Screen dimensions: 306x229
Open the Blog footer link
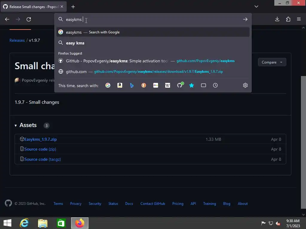(x=227, y=203)
